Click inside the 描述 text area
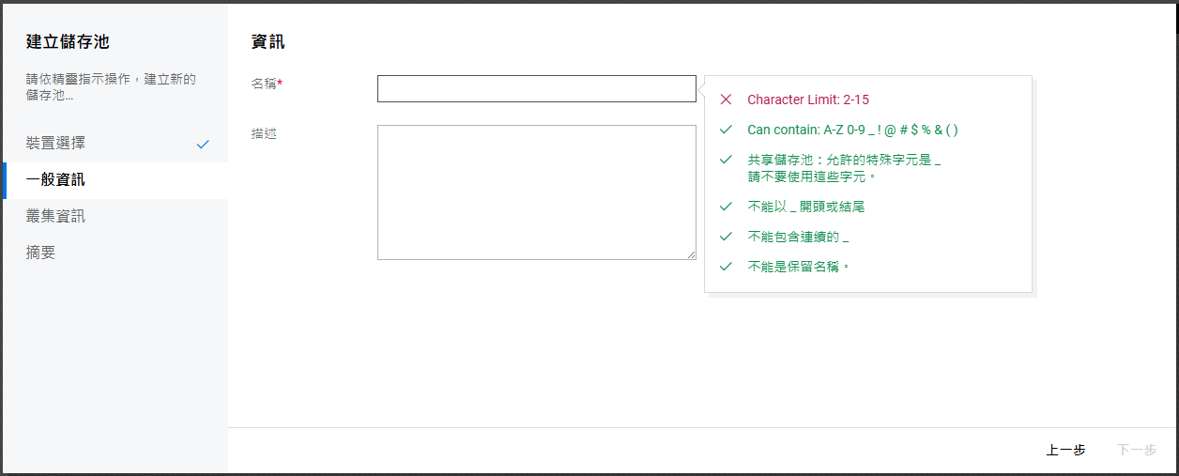 [536, 192]
